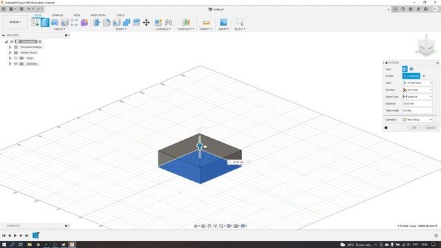
Task: Select the Offset Face tool
Action: [x=136, y=22]
